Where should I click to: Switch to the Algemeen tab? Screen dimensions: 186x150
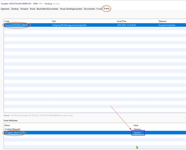[5, 9]
